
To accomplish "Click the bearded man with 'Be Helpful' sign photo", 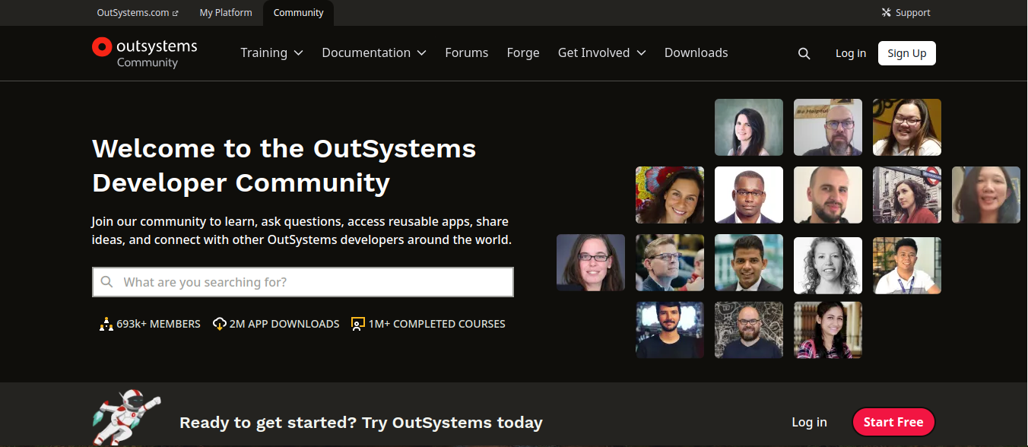I will tap(828, 127).
